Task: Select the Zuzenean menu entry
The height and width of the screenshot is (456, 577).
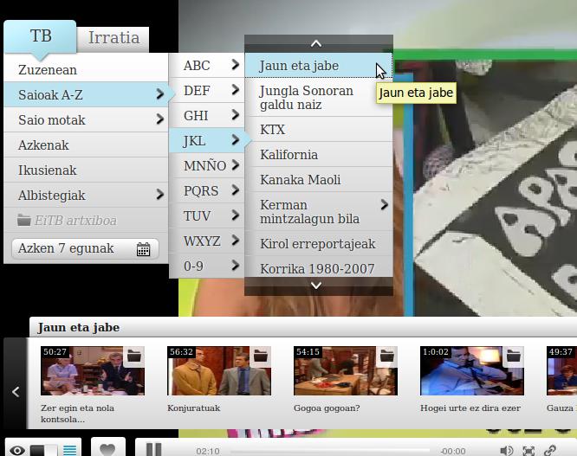Action: pos(48,70)
